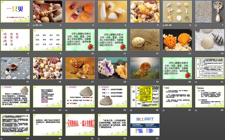
Task: Click the animation star icon under slide 22
Action: [2, 110]
